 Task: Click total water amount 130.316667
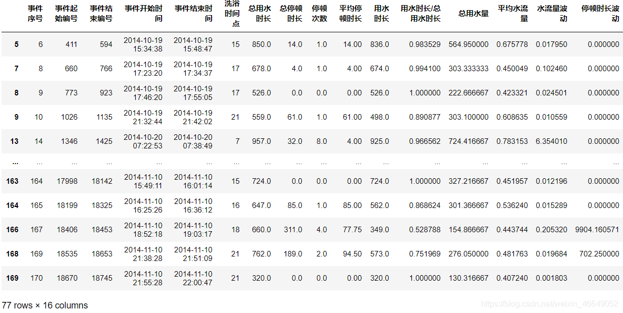(469, 278)
